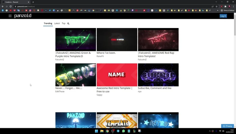Open File Explorer from the taskbar
The image size is (236, 134).
102,131
